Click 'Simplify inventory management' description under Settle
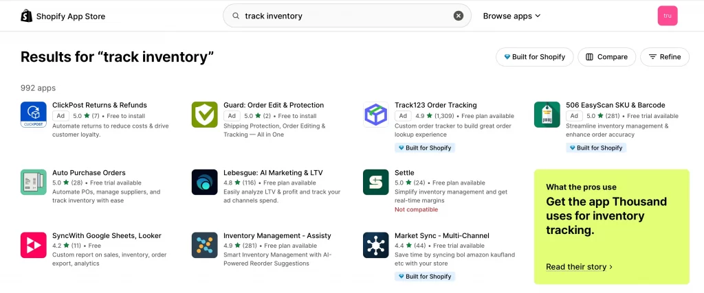 point(451,196)
